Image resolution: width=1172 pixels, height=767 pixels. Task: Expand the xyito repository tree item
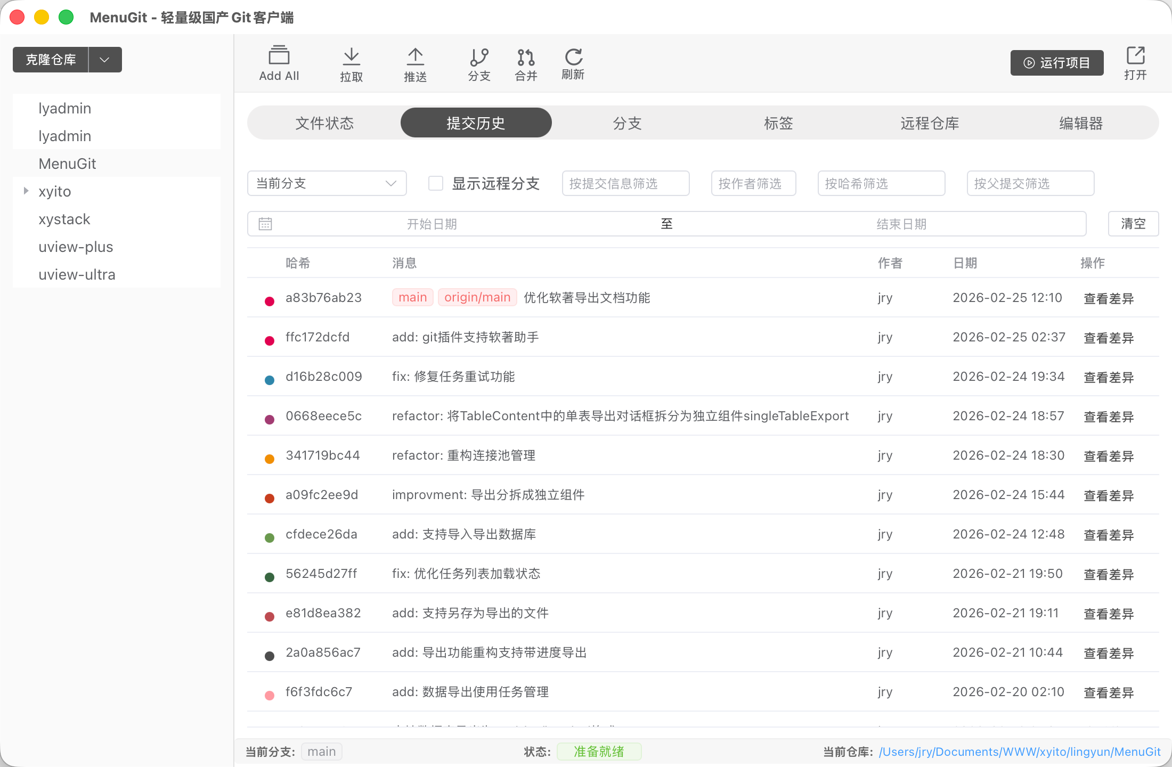pyautogui.click(x=26, y=191)
